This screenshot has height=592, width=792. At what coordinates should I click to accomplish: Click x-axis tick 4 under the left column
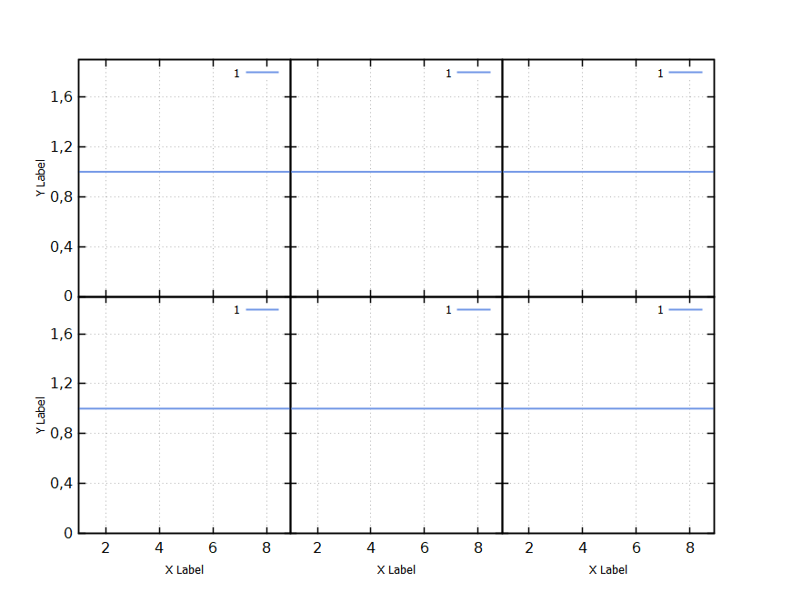tap(159, 547)
